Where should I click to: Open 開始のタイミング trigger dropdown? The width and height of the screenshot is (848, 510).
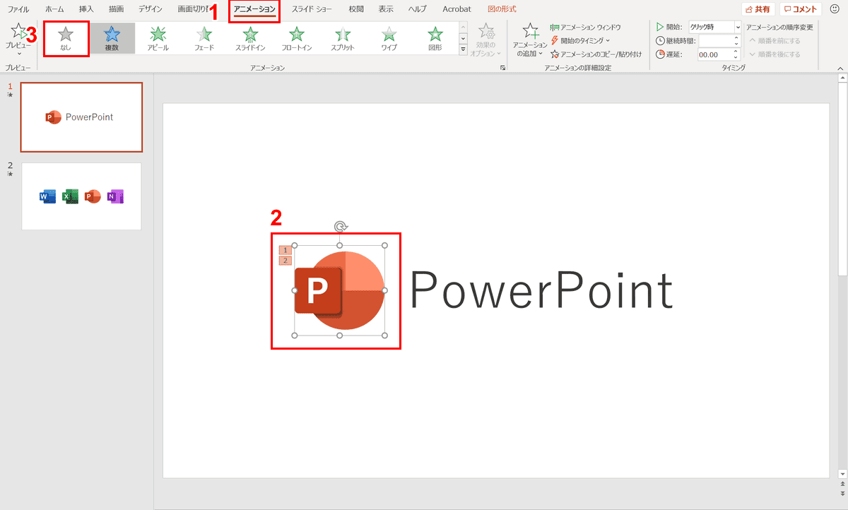pyautogui.click(x=579, y=40)
